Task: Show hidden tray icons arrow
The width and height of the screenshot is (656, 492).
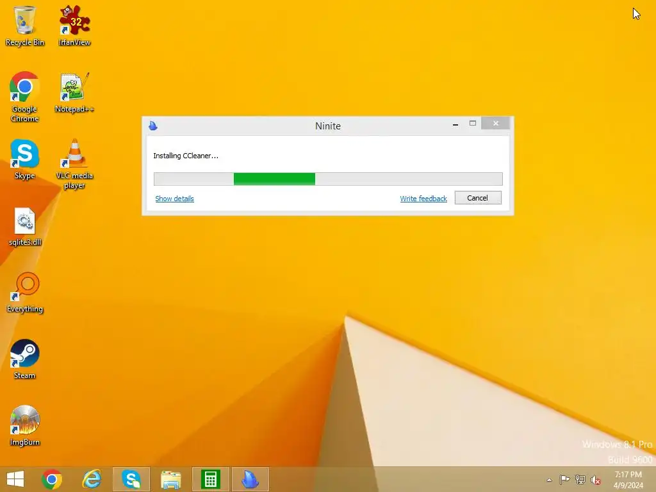Action: click(549, 480)
